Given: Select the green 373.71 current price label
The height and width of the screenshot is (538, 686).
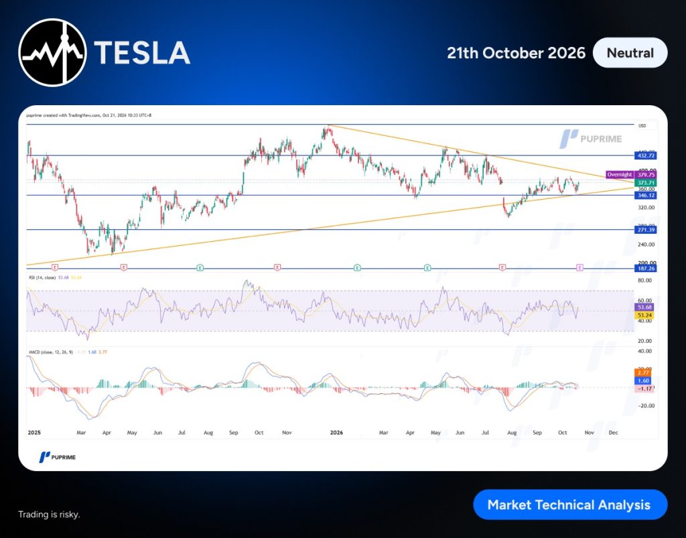Looking at the screenshot, I should 646,183.
